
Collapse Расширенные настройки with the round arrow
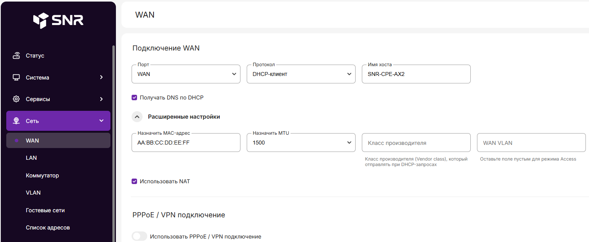coord(137,117)
